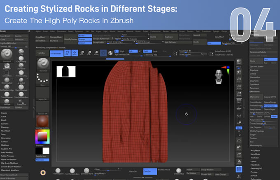Pick the Transpose brush icon
This screenshot has width=280, height=180.
click(21, 102)
